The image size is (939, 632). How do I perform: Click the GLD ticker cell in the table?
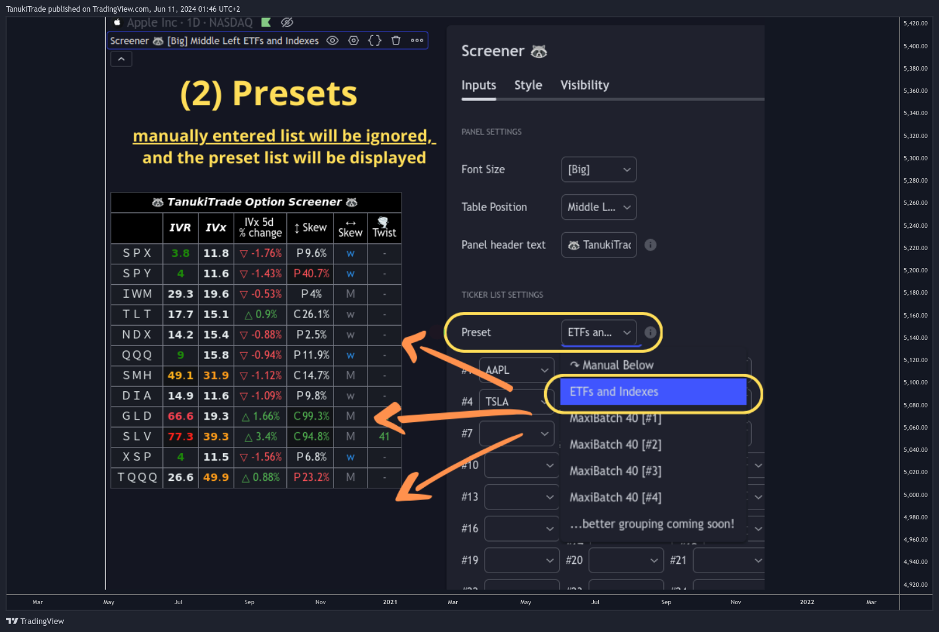(137, 416)
